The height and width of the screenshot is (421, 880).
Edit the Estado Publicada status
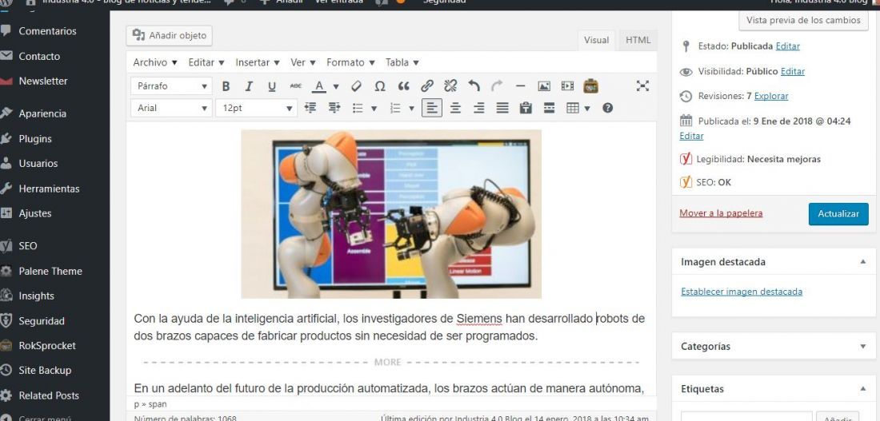787,46
